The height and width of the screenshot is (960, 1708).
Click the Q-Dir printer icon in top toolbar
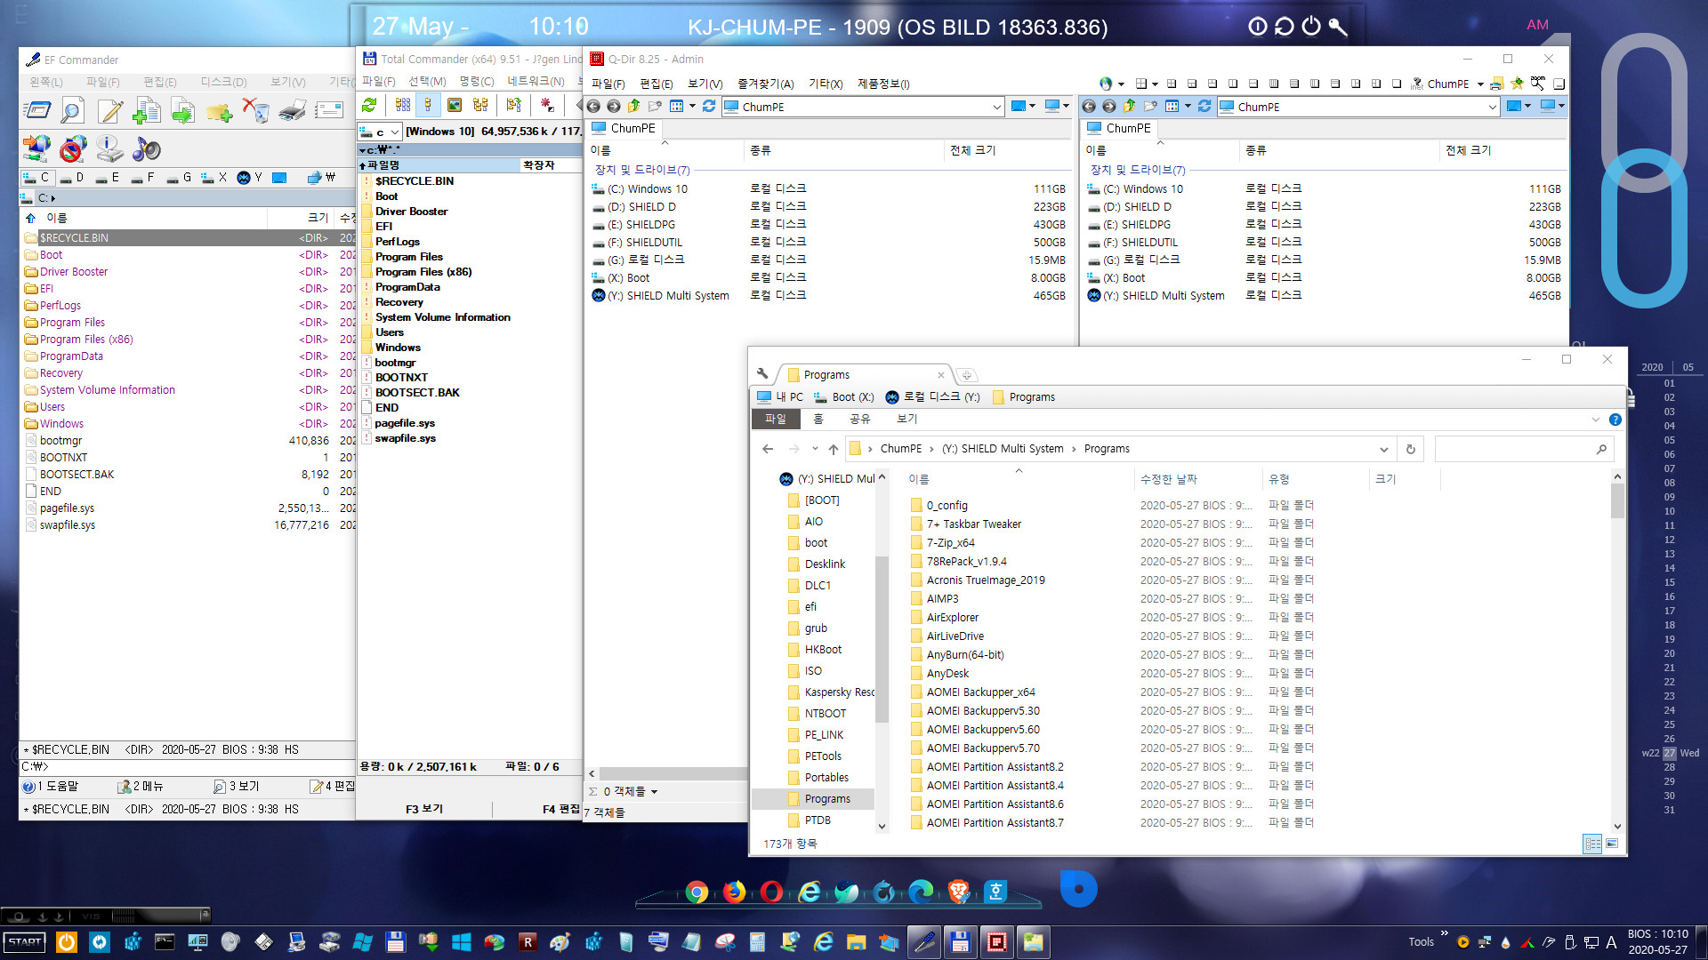coord(1497,84)
